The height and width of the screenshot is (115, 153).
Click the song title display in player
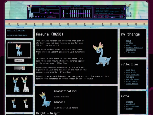pos(50,9)
